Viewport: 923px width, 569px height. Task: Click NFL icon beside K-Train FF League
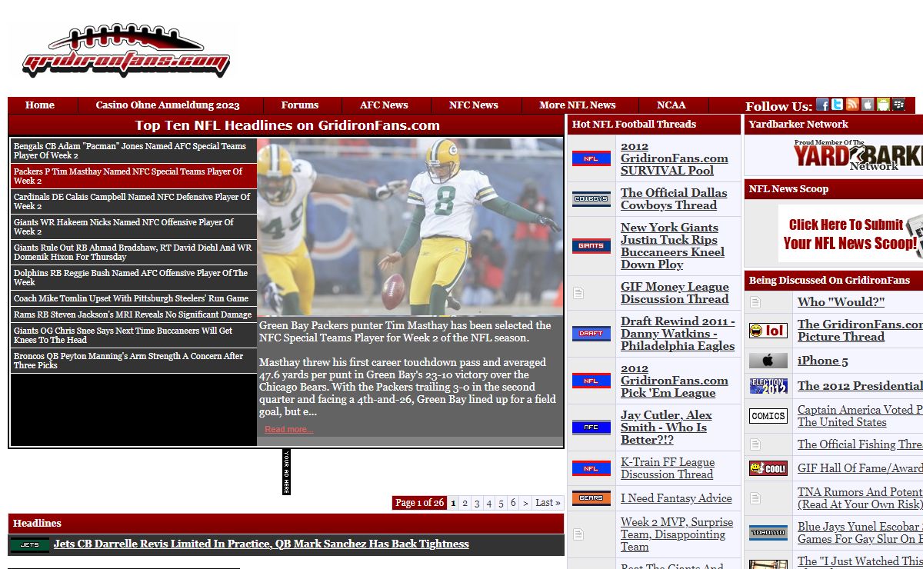[591, 468]
